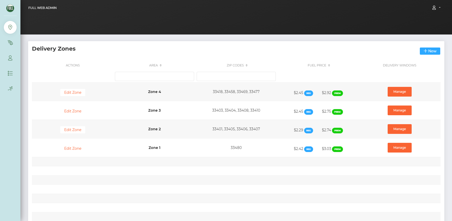
Task: Click zip code 33480
Action: tap(236, 148)
